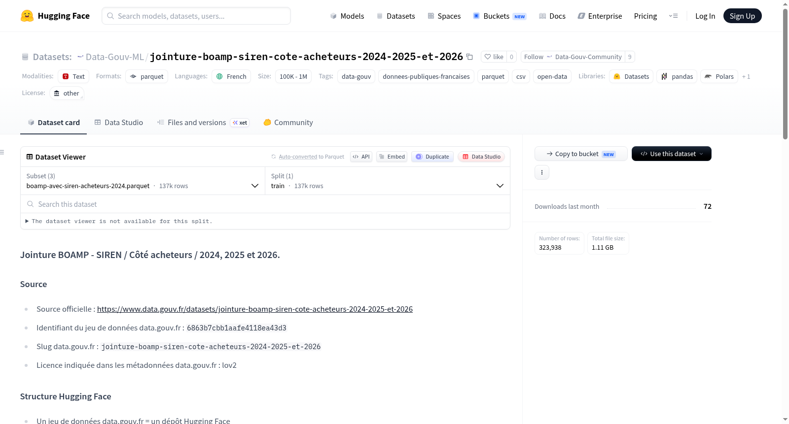Click the 100K - 1M size tag
This screenshot has height=424, width=789.
293,76
